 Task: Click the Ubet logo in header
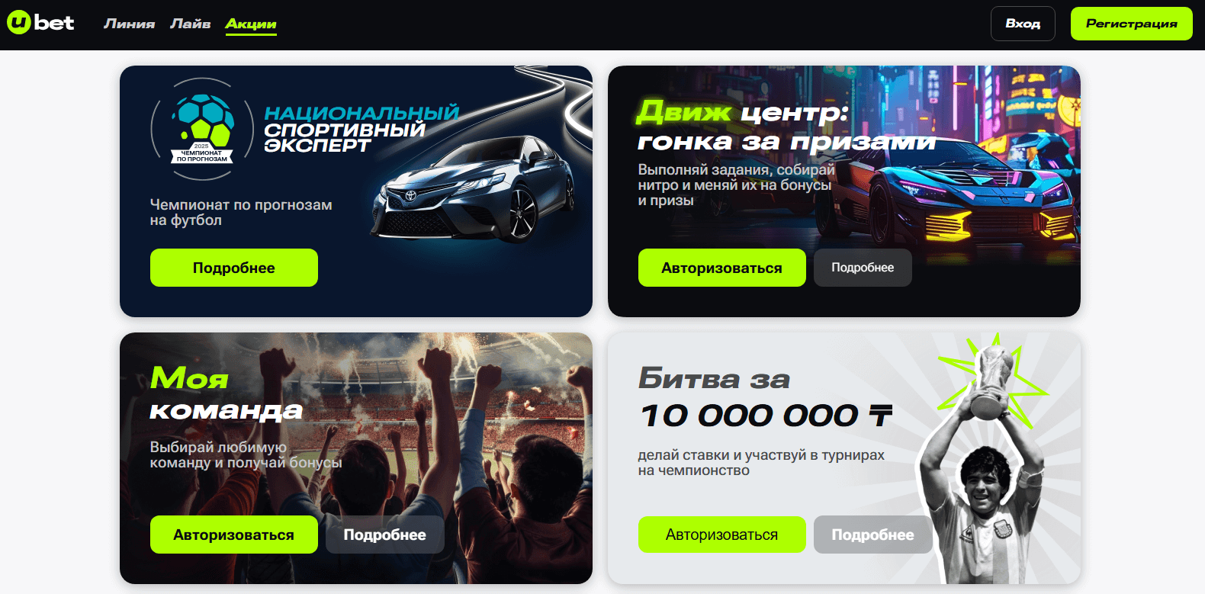coord(40,23)
